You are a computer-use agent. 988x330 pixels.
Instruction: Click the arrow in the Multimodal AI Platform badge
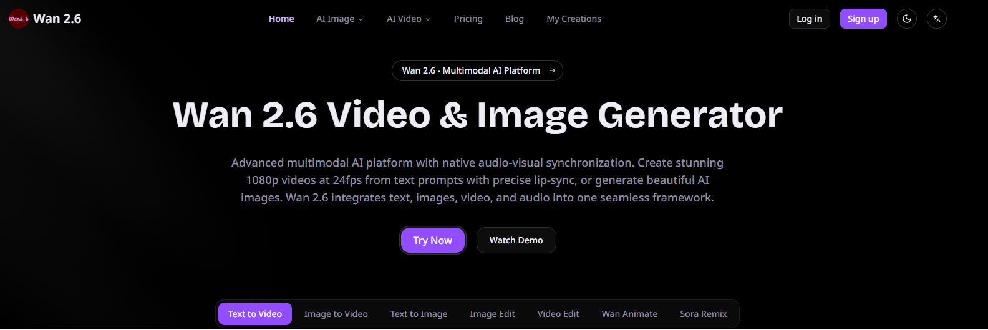click(x=553, y=70)
